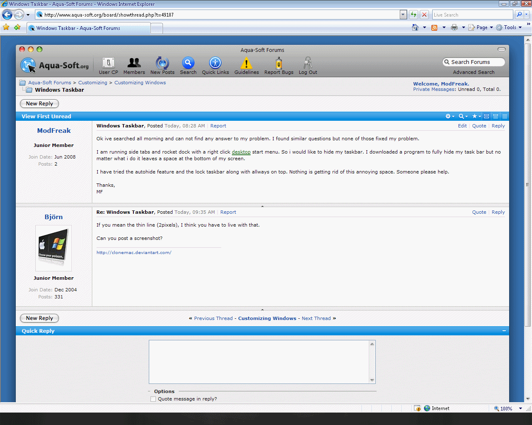Screen dimensions: 532x425
Task: Switch to the first (linear) thread display mode
Action: (487, 116)
